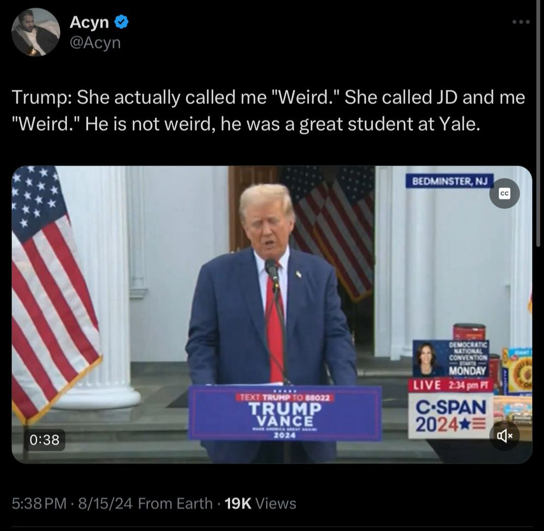The image size is (544, 531).
Task: Click the 0:38 video duration badge
Action: (45, 440)
